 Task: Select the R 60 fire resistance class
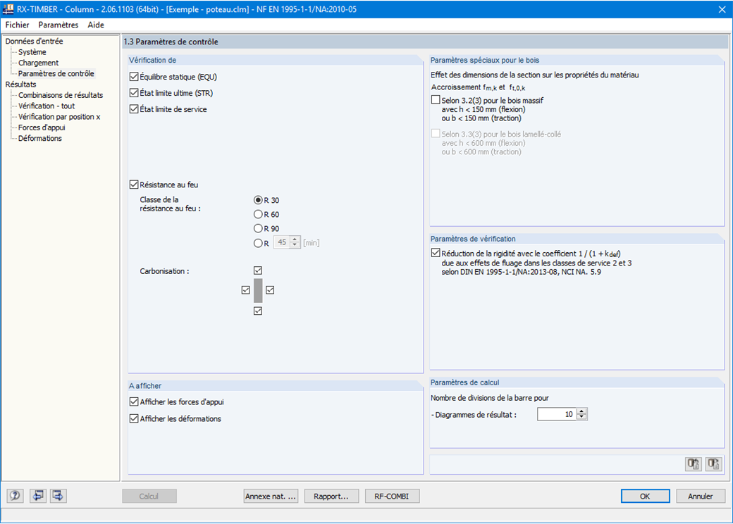[257, 214]
